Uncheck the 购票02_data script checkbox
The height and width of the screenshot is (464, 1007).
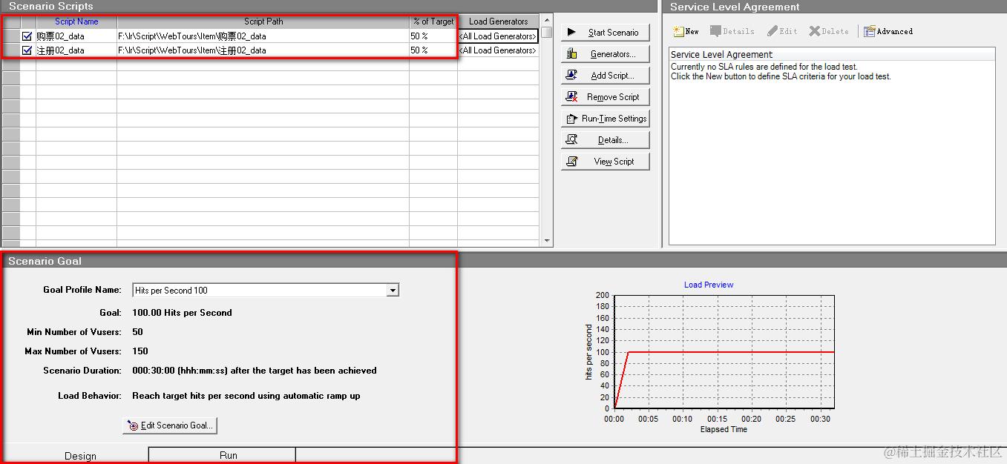click(x=27, y=36)
